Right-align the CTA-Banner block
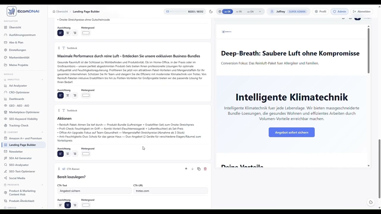The image size is (381, 214). (x=75, y=205)
